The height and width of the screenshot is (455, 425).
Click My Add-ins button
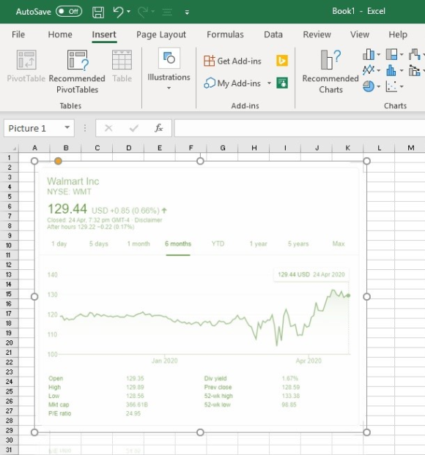tap(232, 83)
